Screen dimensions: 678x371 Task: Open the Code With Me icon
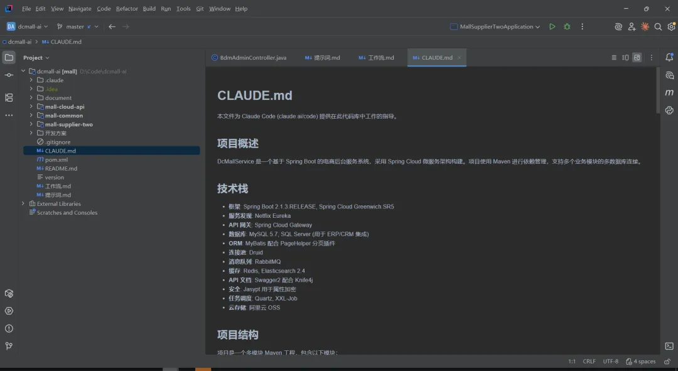pyautogui.click(x=632, y=27)
